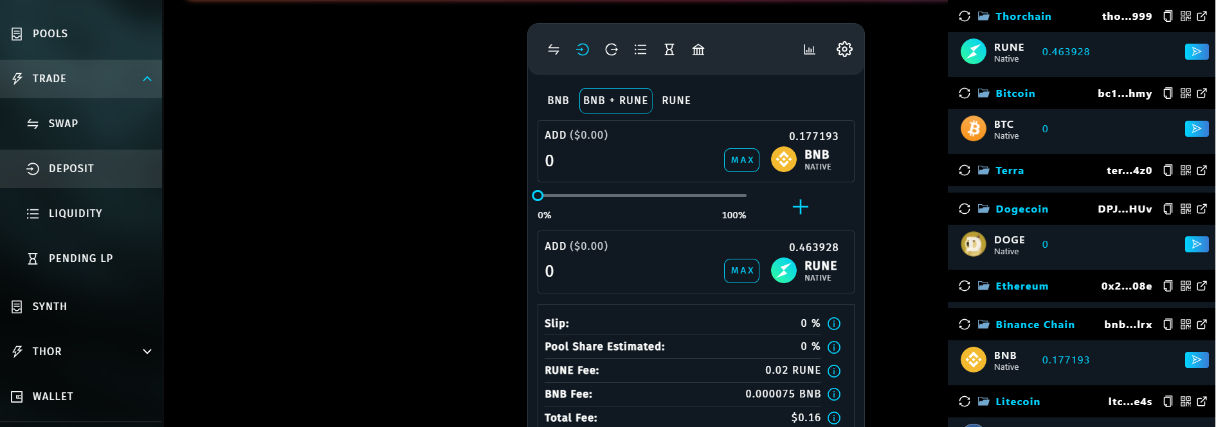Viewport: 1216px width, 427px height.
Task: Show info for Slip row
Action: click(834, 324)
